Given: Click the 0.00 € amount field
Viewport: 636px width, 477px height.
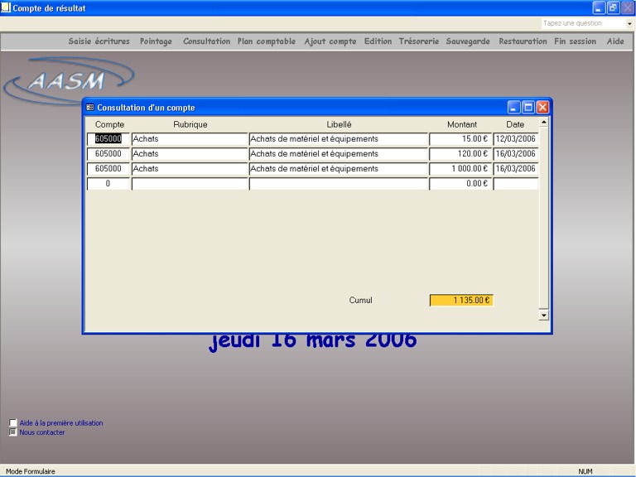Looking at the screenshot, I should (460, 184).
